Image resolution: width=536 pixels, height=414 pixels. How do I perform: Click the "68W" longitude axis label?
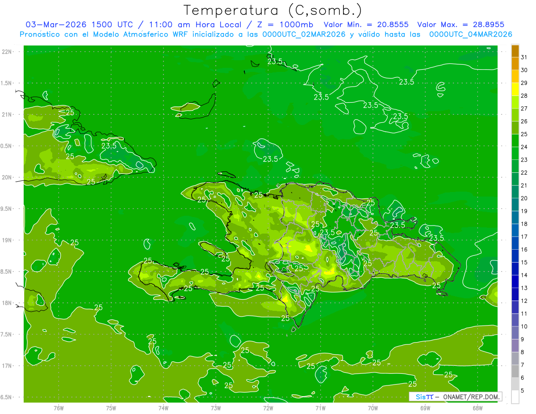[477, 408]
